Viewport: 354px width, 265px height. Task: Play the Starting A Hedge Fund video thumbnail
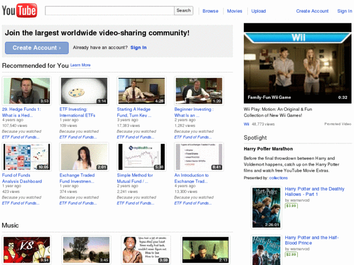coord(141,91)
